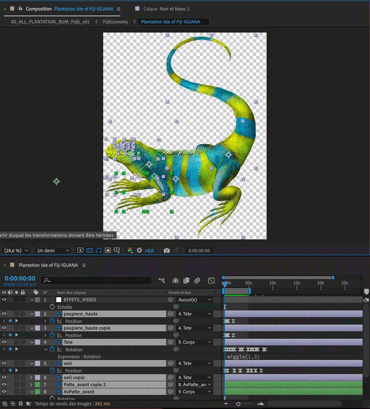Toggle transparency grid button in viewer
The height and width of the screenshot is (409, 370).
pyautogui.click(x=89, y=250)
